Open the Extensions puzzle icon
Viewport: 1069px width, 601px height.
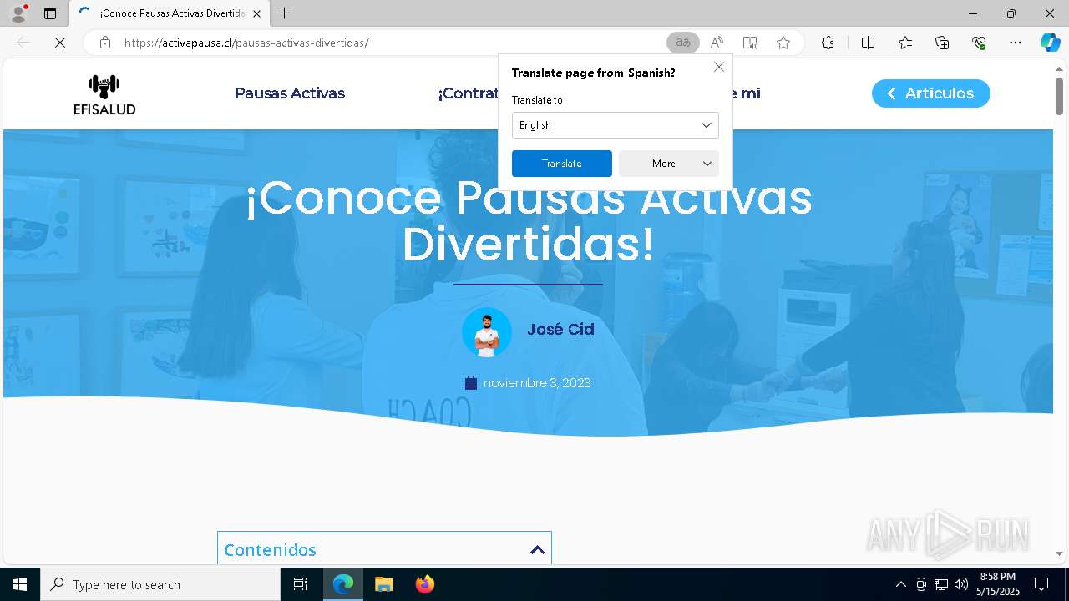point(828,43)
